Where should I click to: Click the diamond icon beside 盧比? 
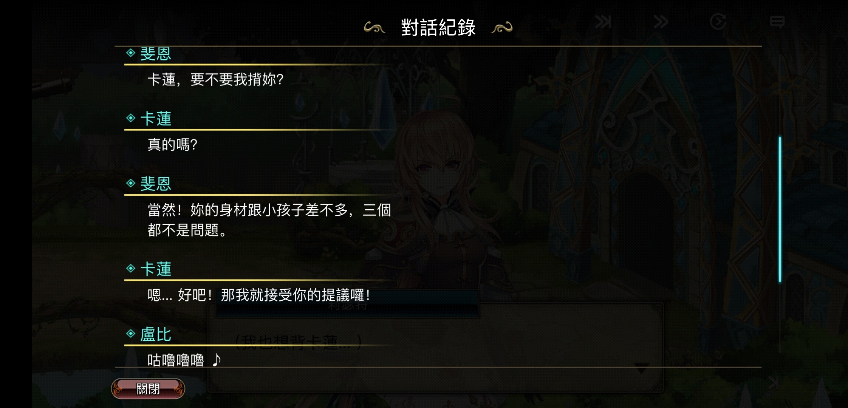pos(131,334)
